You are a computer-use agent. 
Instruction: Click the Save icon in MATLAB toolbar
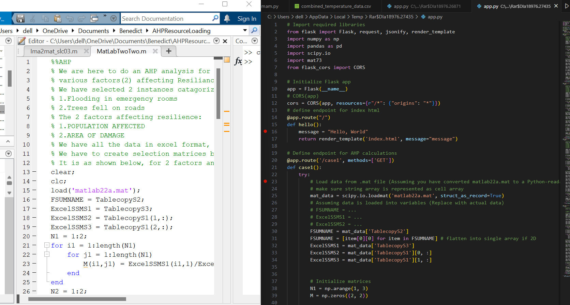click(x=20, y=18)
